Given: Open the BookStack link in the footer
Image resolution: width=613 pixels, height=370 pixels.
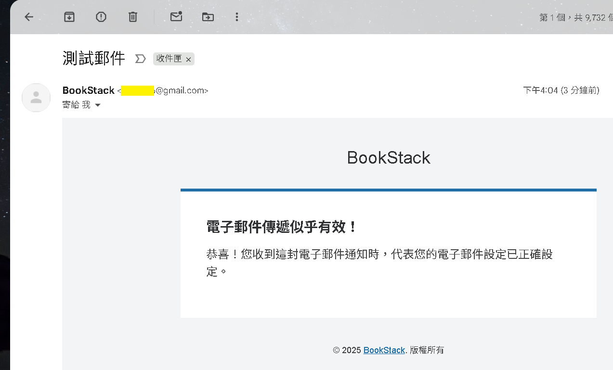Looking at the screenshot, I should [x=384, y=350].
